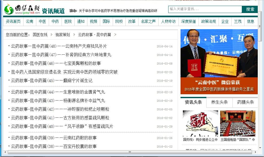The image size is (264, 157).
Task: Open article (39) 云南红药散的故事
Action: [x=54, y=138]
